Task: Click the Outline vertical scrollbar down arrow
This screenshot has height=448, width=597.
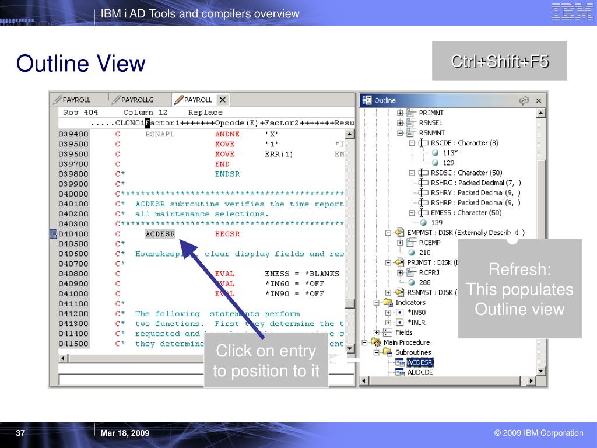Action: coord(540,370)
